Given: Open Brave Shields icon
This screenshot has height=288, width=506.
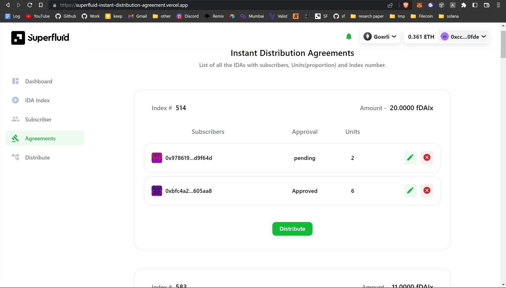Looking at the screenshot, I should (406, 5).
